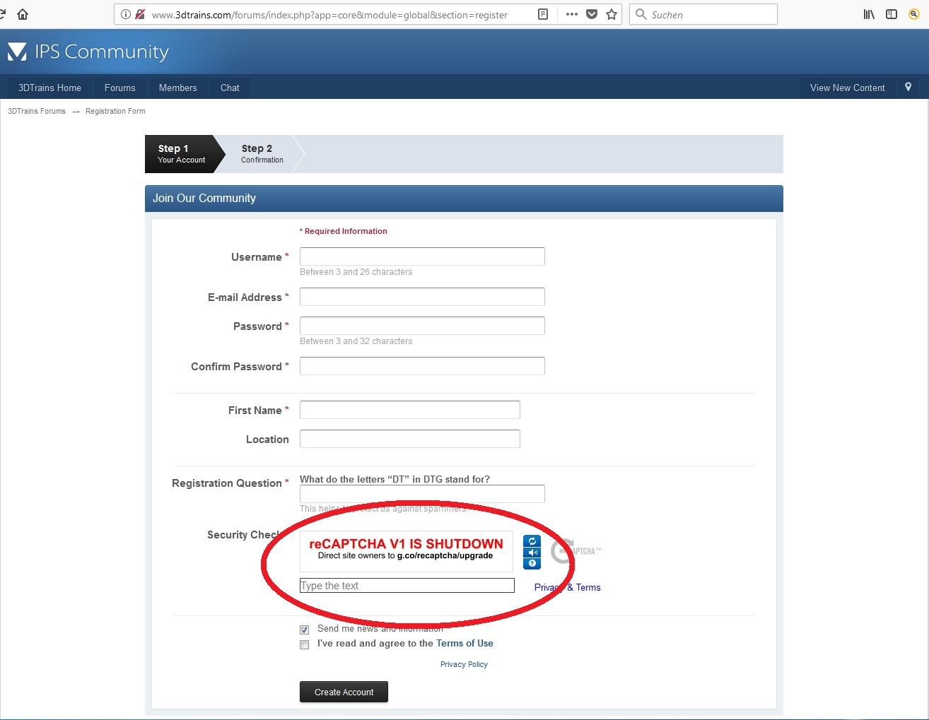Click the Between 3 and 26 characters hint
Viewport: 929px width, 720px height.
click(x=356, y=272)
